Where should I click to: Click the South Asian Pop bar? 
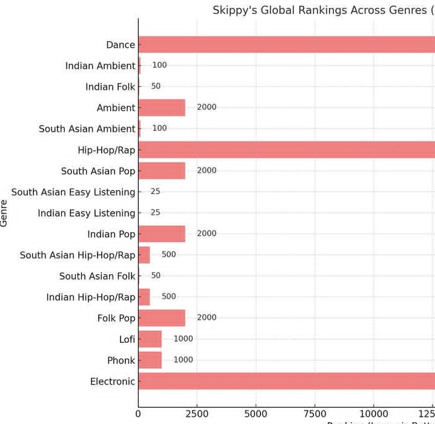point(162,171)
